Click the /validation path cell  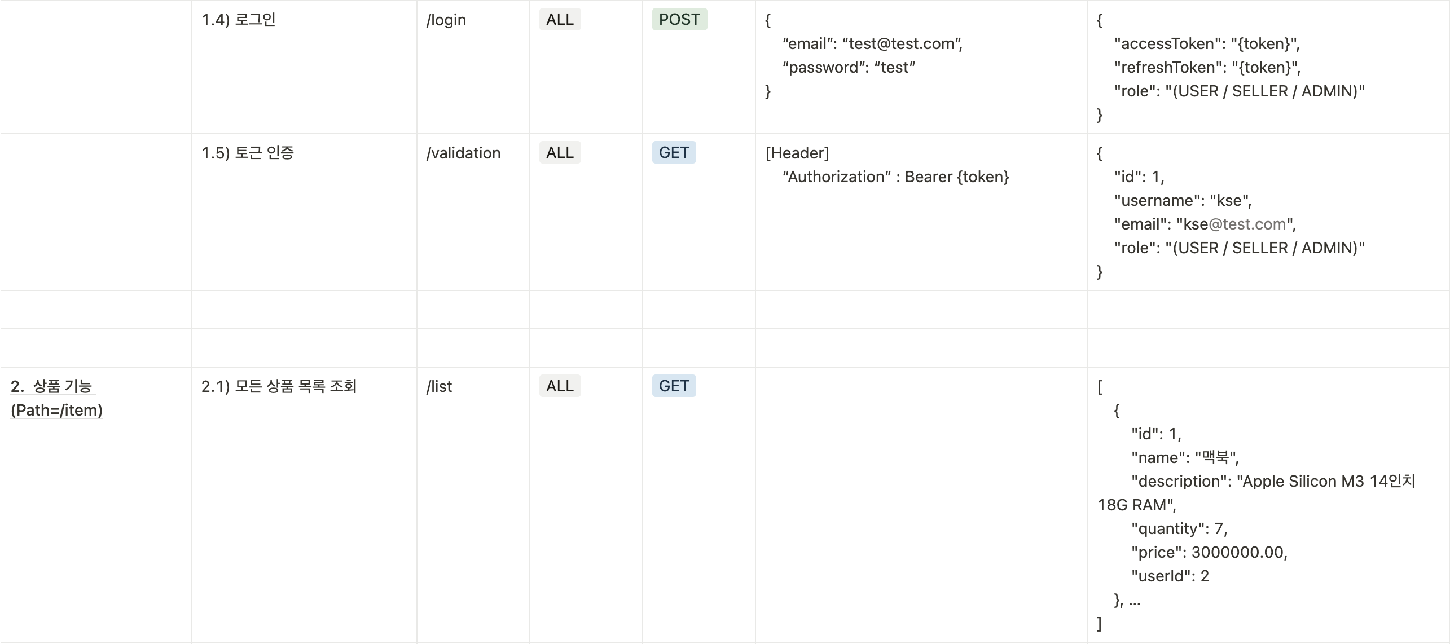pyautogui.click(x=463, y=153)
